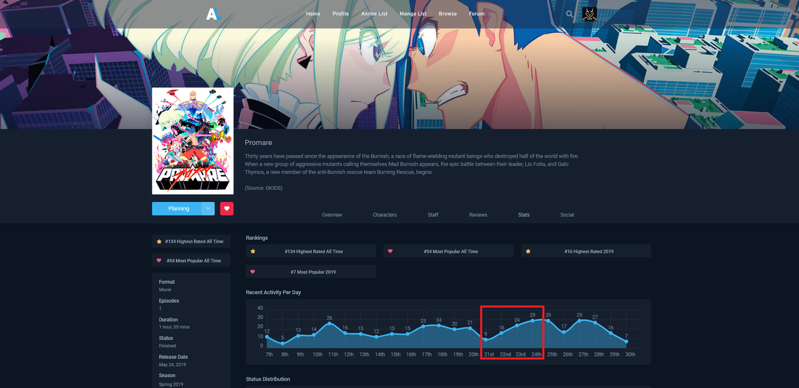Screen dimensions: 799x388
Task: Click Rankings #54 Most Popular All Time
Action: [448, 251]
